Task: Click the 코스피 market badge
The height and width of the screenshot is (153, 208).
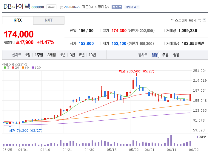Action: [x=51, y=7]
